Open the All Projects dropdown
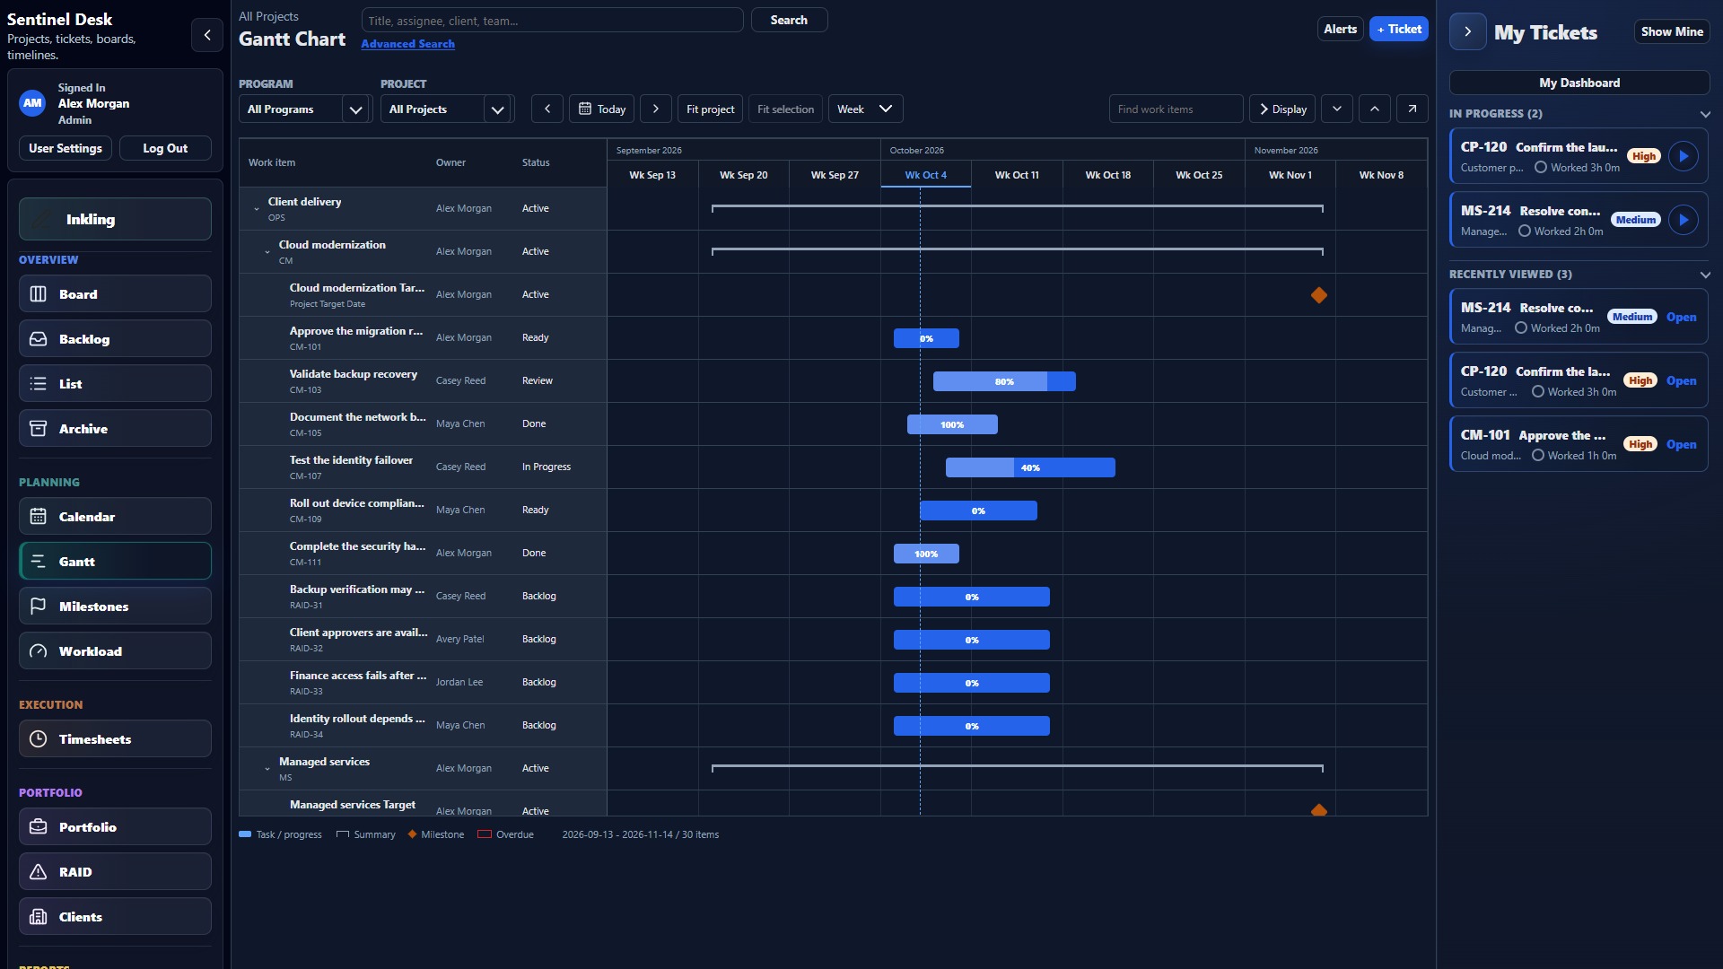 (447, 109)
